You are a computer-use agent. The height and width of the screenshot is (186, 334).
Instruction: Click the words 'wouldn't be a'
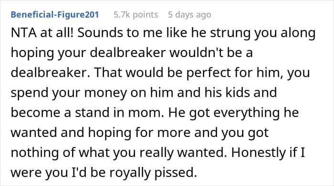211,53
